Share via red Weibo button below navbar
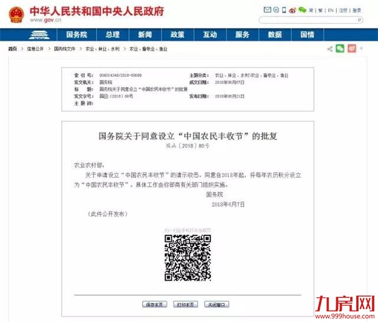Image resolution: width=378 pixels, height=322 pixels. (x=351, y=49)
